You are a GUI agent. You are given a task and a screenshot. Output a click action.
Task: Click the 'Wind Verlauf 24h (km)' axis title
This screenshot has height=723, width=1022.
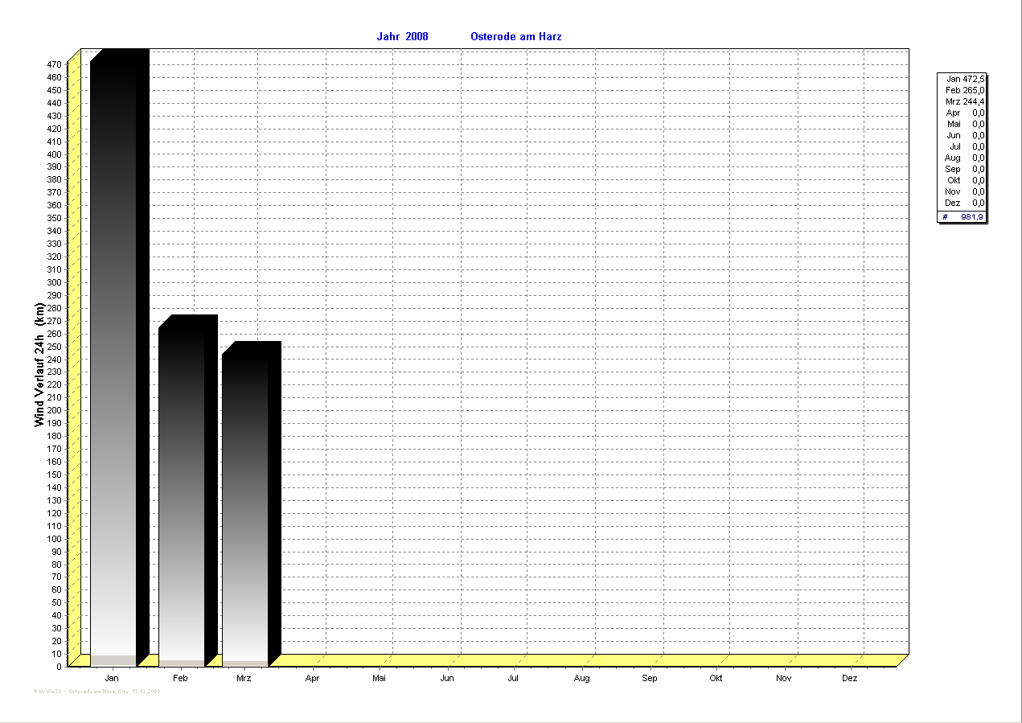coord(39,365)
